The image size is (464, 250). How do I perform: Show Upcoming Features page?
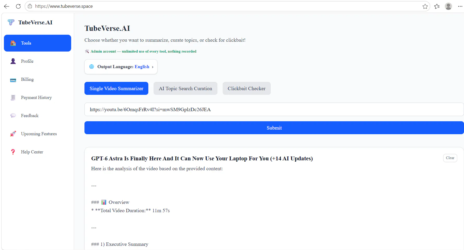click(37, 134)
